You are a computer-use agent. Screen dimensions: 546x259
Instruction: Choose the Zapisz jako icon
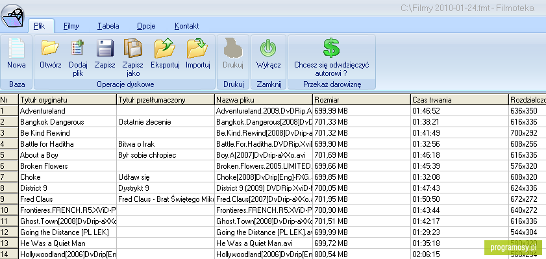[x=133, y=48]
